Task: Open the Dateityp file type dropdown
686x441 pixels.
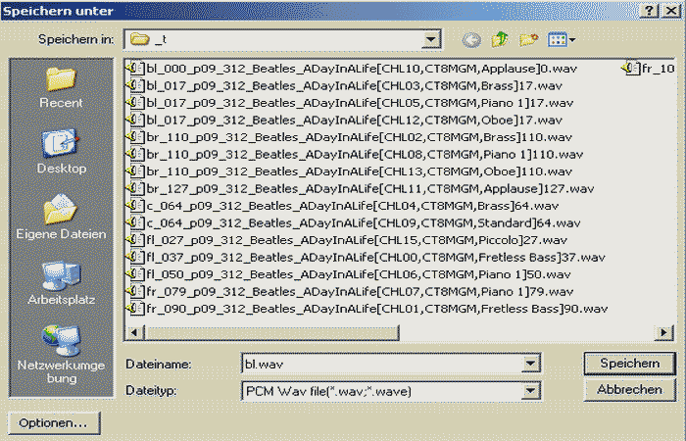Action: pyautogui.click(x=531, y=390)
